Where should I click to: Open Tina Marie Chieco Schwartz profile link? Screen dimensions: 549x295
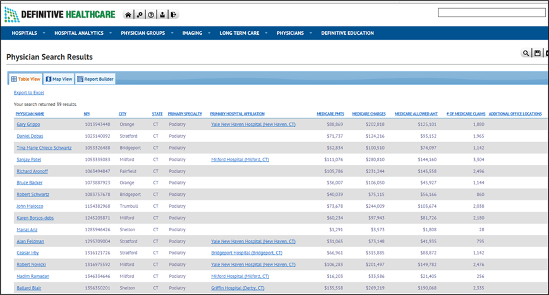tap(44, 148)
